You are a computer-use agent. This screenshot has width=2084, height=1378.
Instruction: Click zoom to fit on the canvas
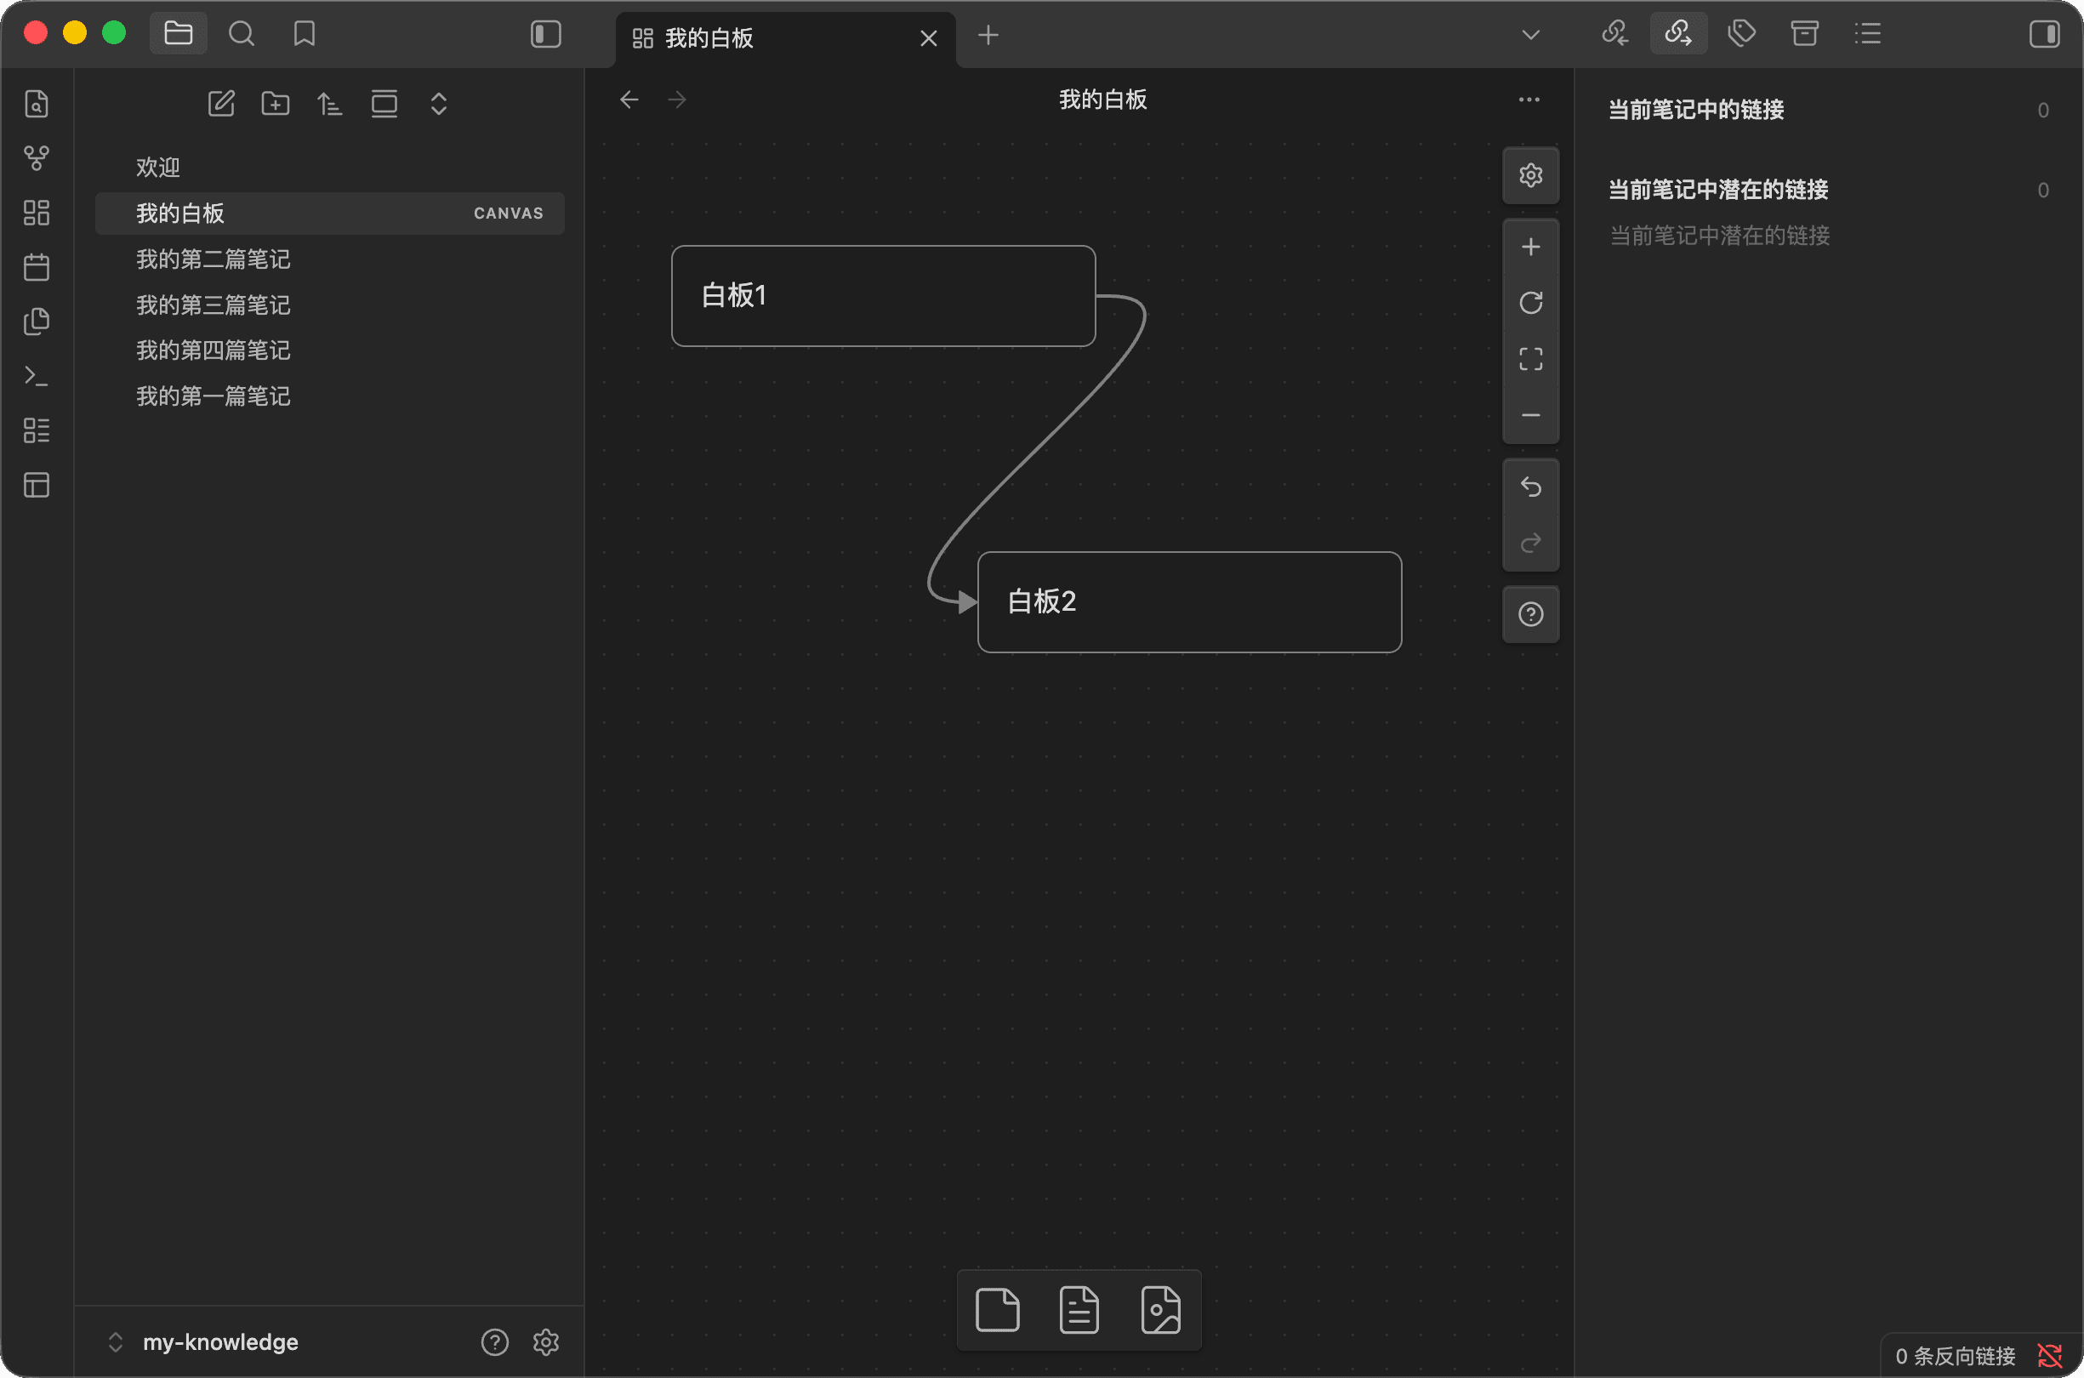pyautogui.click(x=1530, y=359)
